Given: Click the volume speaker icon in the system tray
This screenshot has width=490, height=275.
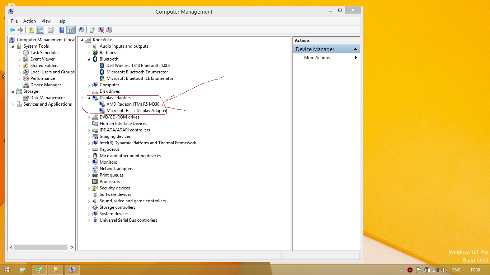Looking at the screenshot, I should (x=444, y=270).
